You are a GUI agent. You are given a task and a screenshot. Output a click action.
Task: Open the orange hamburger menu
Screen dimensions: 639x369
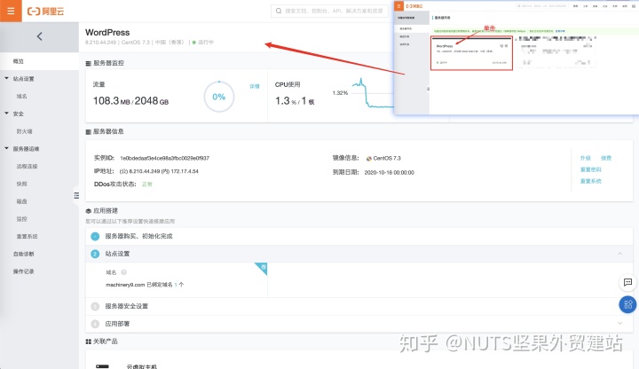click(x=11, y=11)
